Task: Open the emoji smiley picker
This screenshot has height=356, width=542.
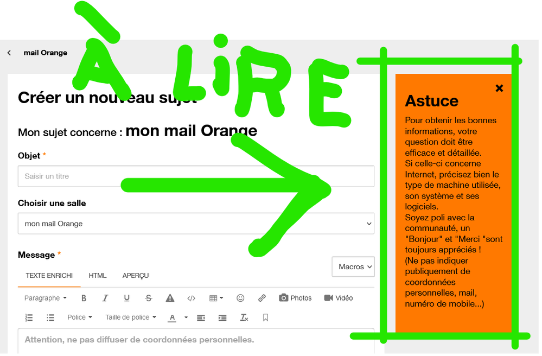Action: [240, 298]
